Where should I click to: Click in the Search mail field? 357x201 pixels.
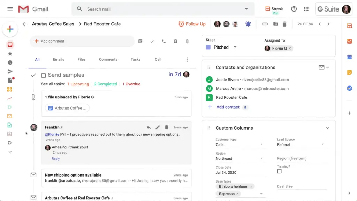point(163,9)
